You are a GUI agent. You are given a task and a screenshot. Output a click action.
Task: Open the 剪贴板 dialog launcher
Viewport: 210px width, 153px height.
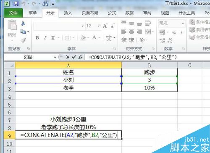(x=29, y=48)
